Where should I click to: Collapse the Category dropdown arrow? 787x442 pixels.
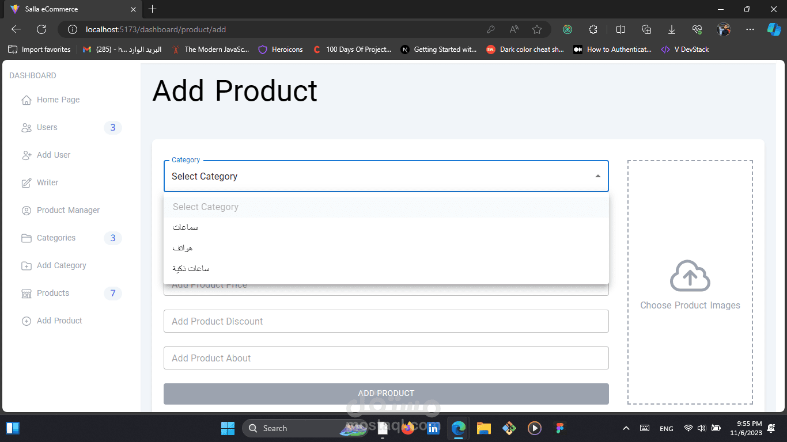(x=598, y=176)
